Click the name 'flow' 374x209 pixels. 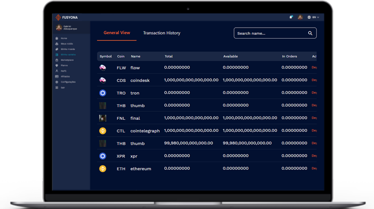coord(135,68)
